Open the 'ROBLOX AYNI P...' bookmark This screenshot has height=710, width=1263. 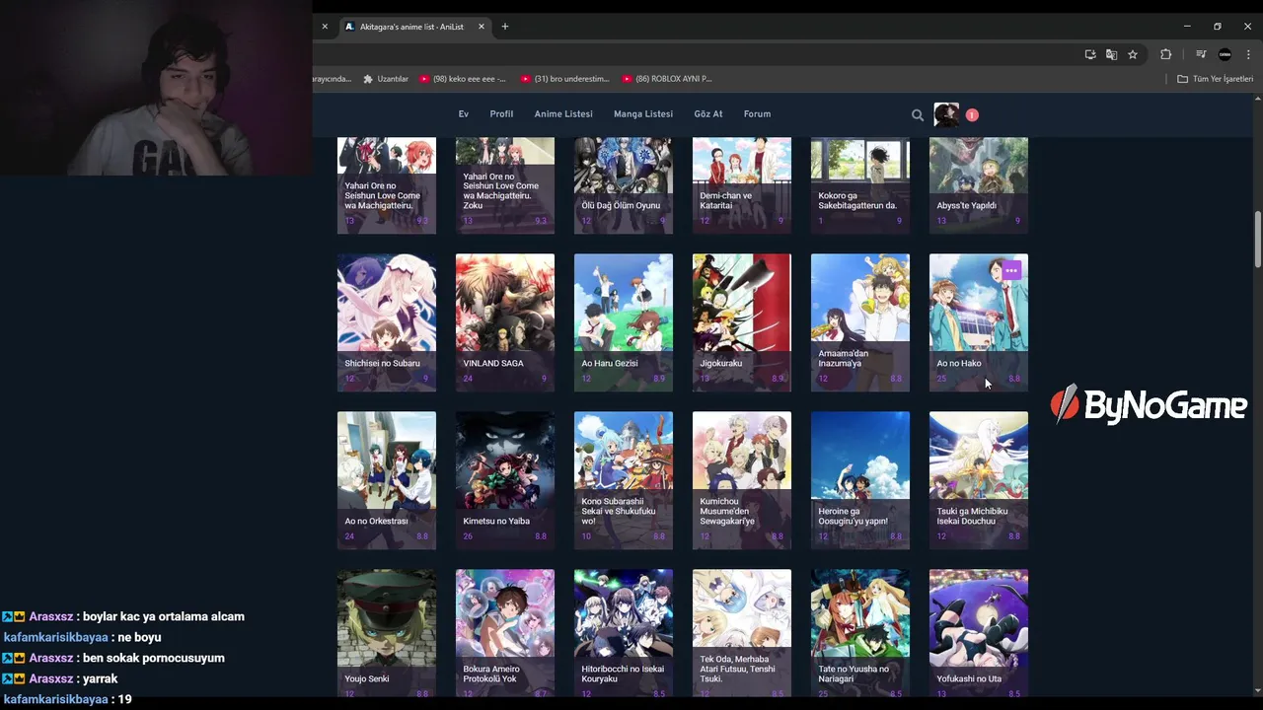point(667,79)
